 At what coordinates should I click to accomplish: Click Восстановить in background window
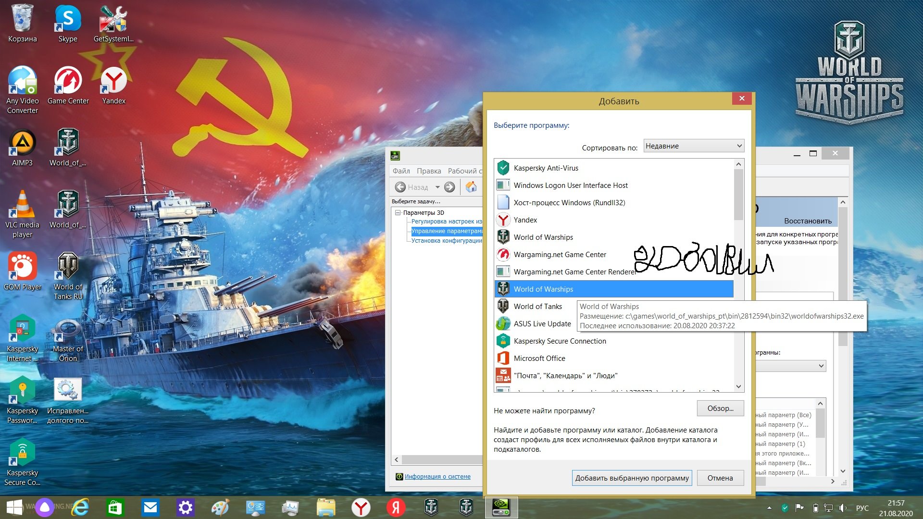click(808, 221)
